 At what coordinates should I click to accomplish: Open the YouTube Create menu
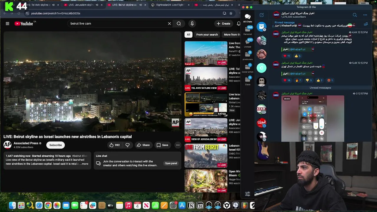coord(224,24)
